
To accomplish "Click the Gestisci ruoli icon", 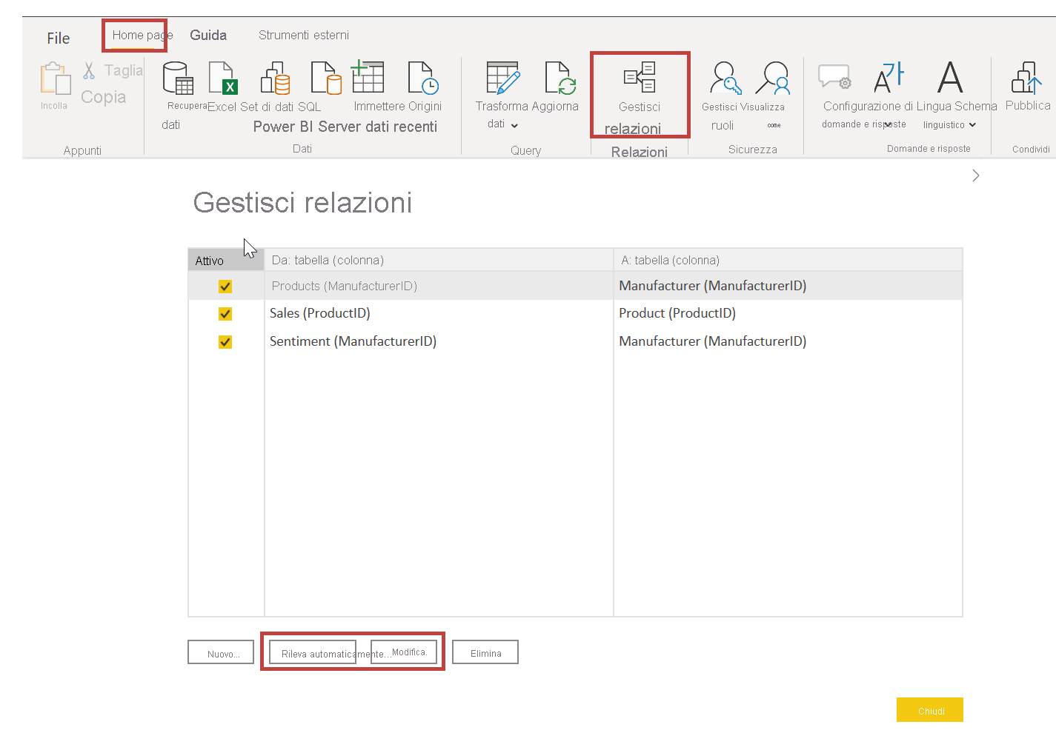I will (x=725, y=78).
